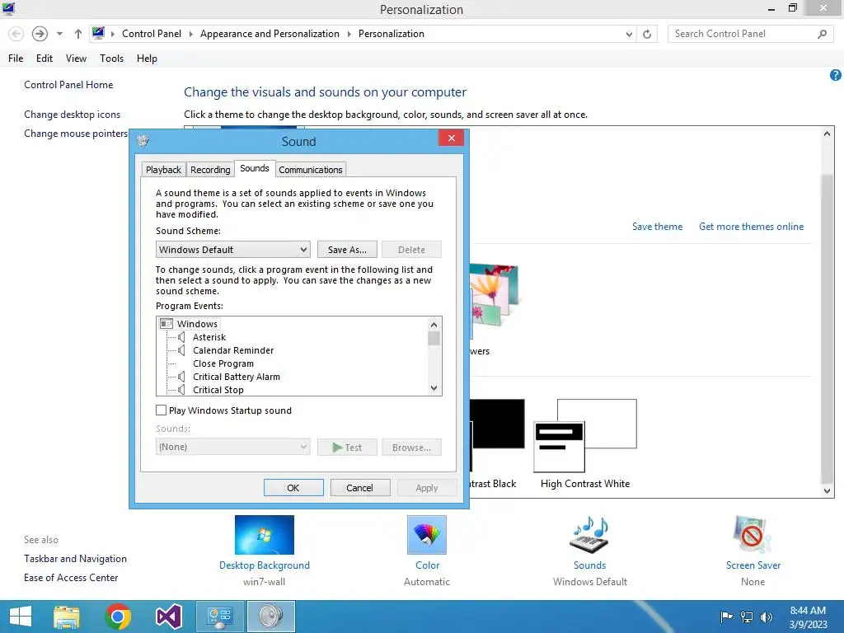
Task: Go back with the Back arrow
Action: pos(16,34)
